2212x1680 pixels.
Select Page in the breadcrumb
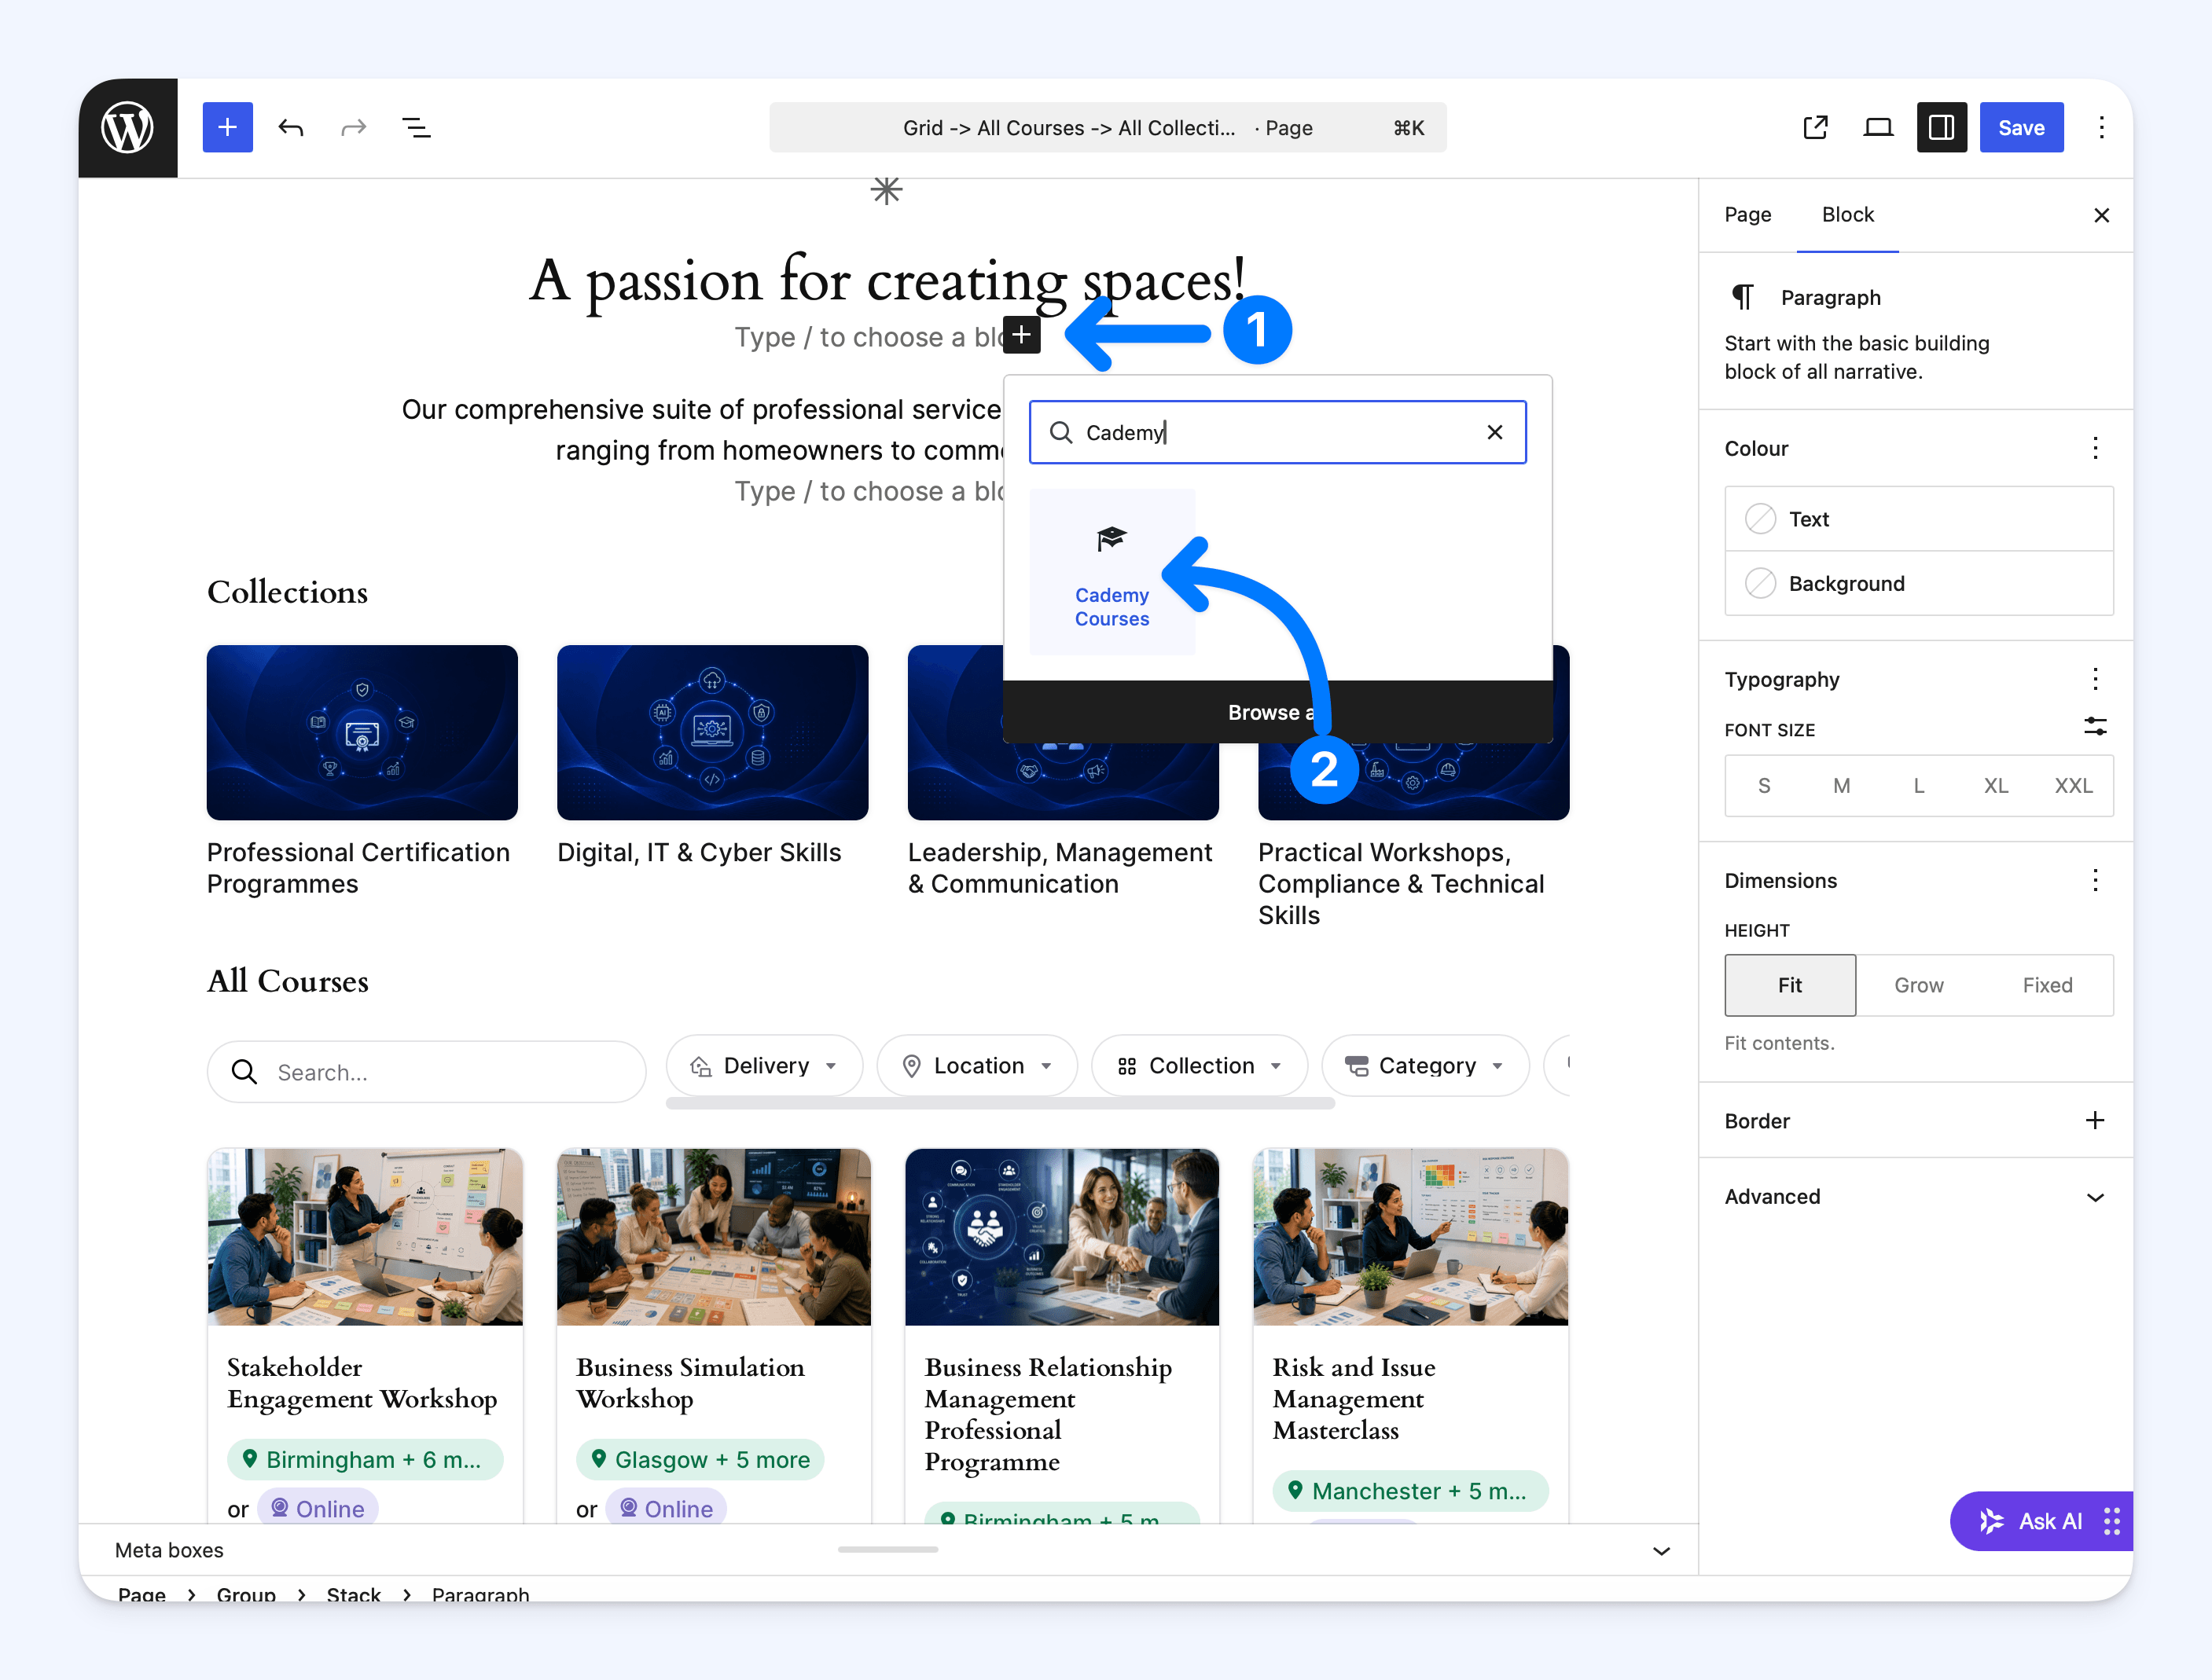(142, 1594)
